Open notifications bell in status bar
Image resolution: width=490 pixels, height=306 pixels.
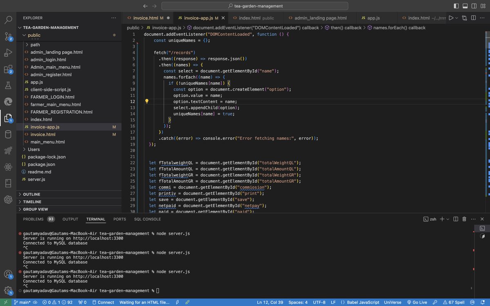click(x=482, y=302)
